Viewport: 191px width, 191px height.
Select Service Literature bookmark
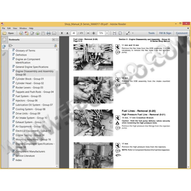[x=25, y=156]
